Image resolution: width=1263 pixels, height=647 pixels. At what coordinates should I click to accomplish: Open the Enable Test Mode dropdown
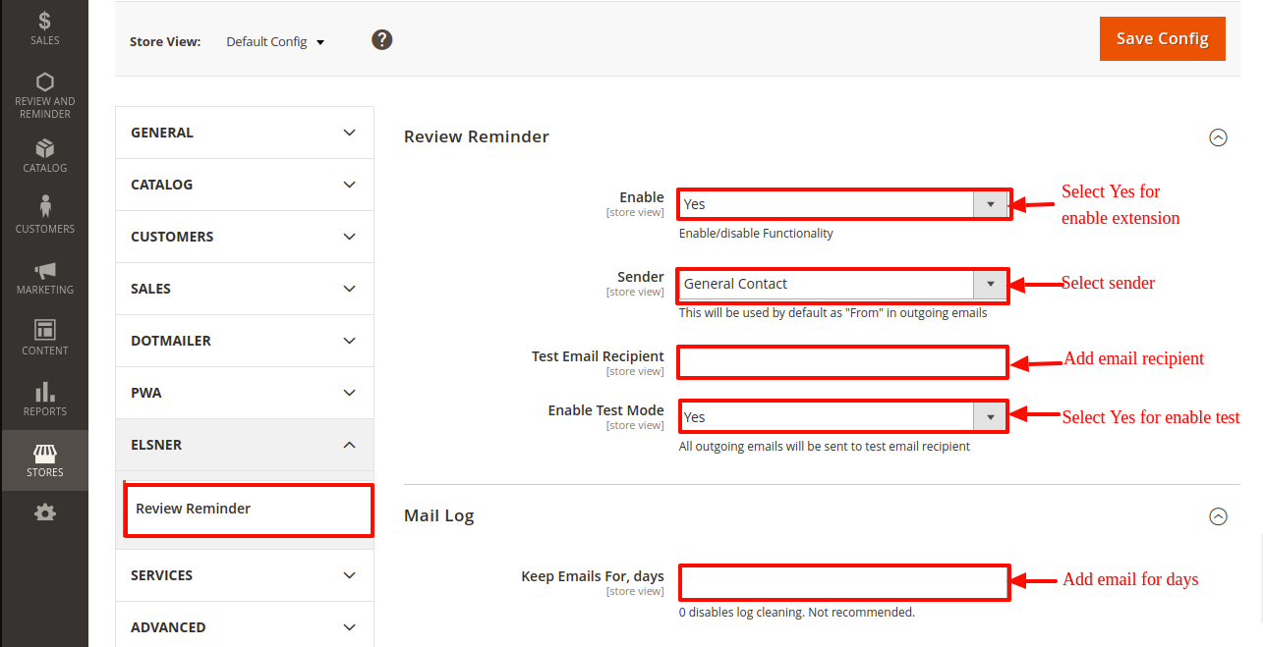click(843, 417)
